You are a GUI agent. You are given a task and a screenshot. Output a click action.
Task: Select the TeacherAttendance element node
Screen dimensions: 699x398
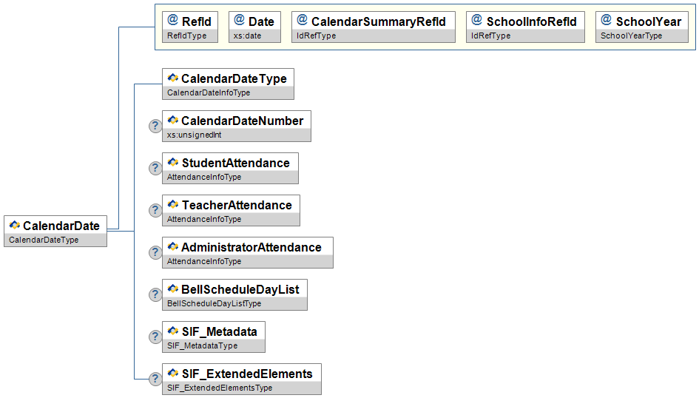tap(231, 210)
